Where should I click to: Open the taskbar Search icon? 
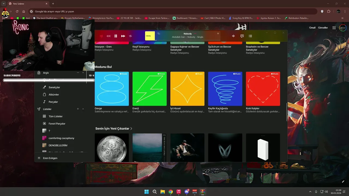tap(155, 192)
